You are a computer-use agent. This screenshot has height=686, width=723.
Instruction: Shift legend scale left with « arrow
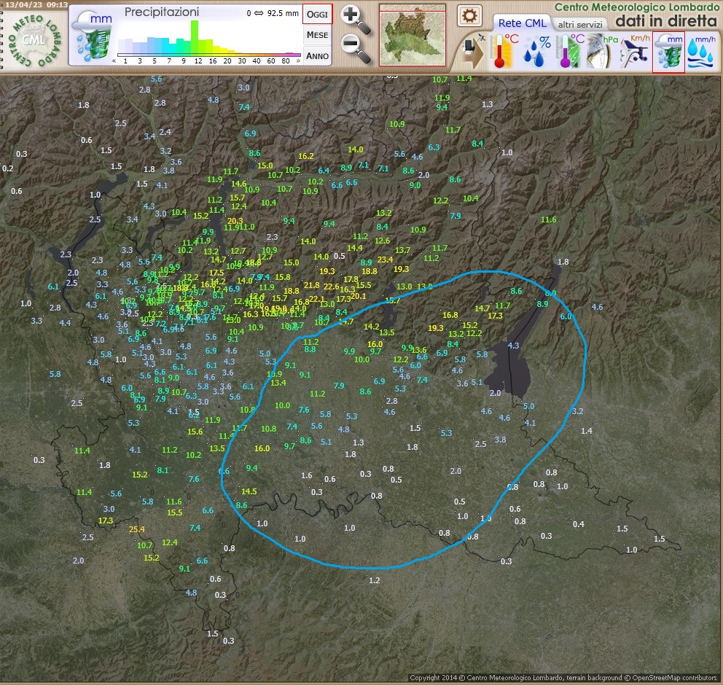(114, 61)
